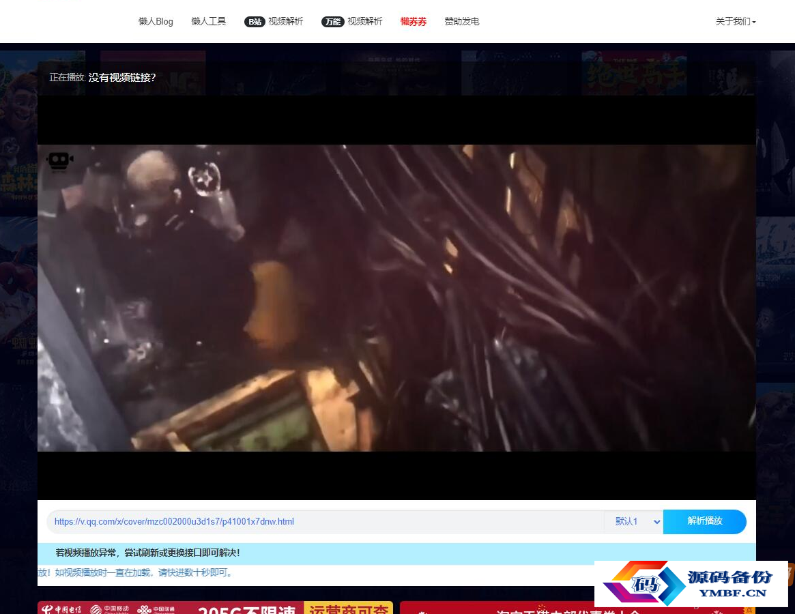Click the 中国移动 logo in banner
Screen dimensions: 795x614
(109, 609)
